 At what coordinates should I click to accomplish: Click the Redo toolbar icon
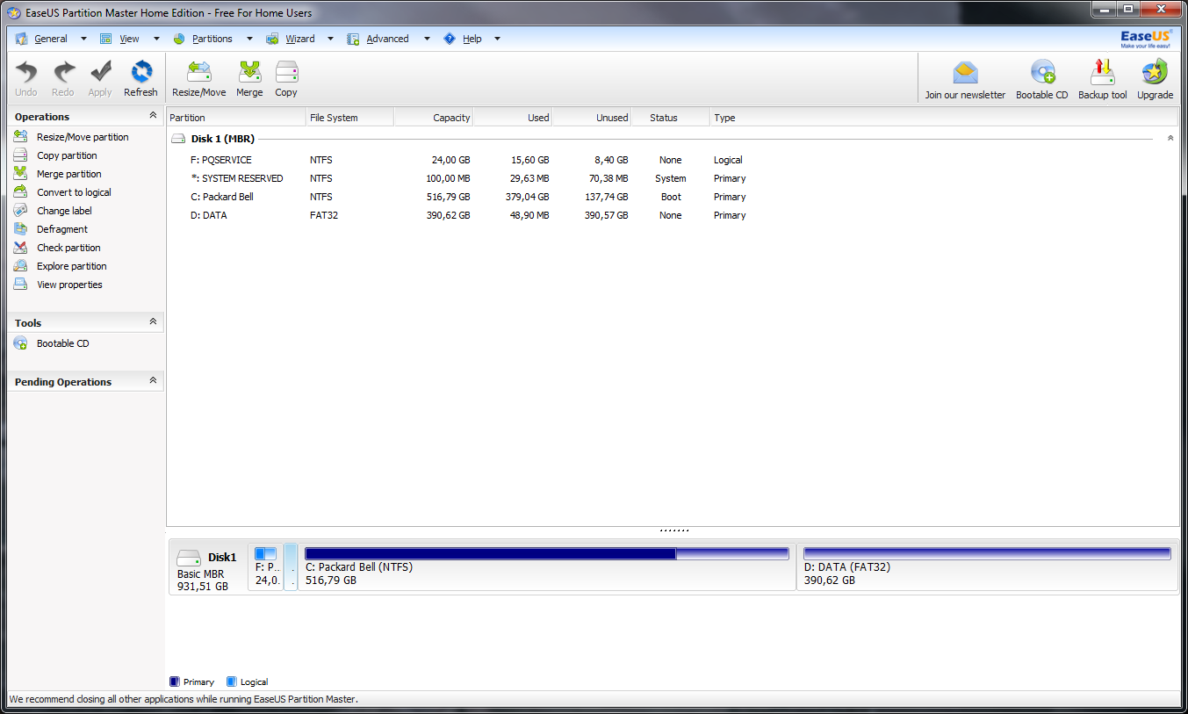63,72
